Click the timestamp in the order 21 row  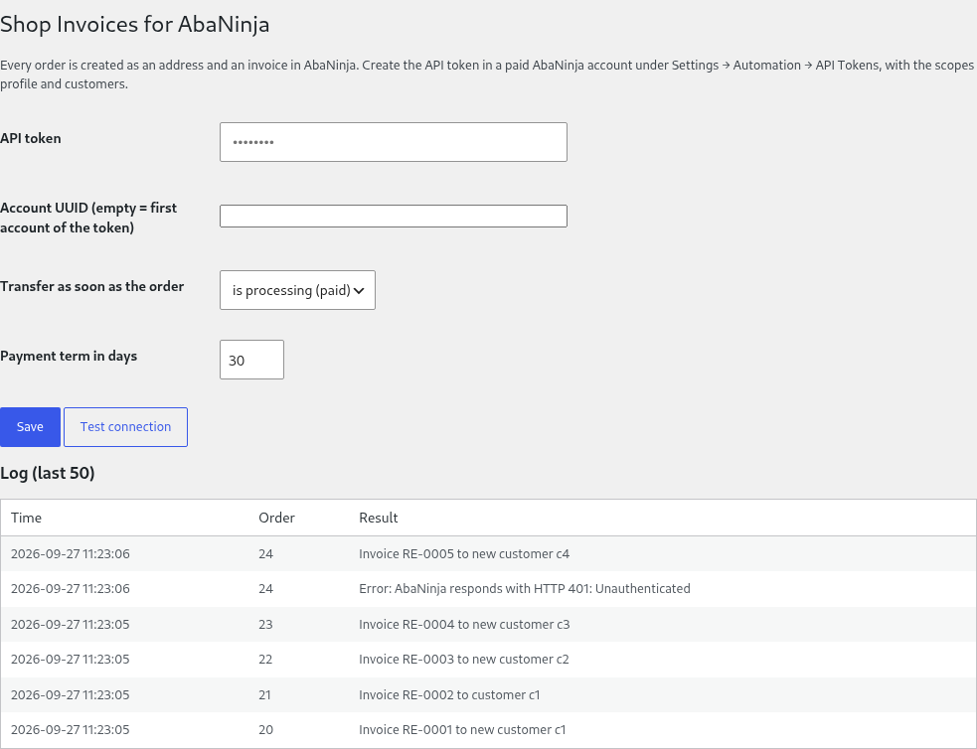[x=71, y=694]
